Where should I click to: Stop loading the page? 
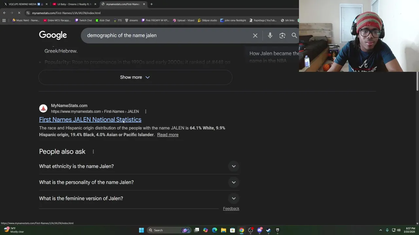(x=19, y=13)
